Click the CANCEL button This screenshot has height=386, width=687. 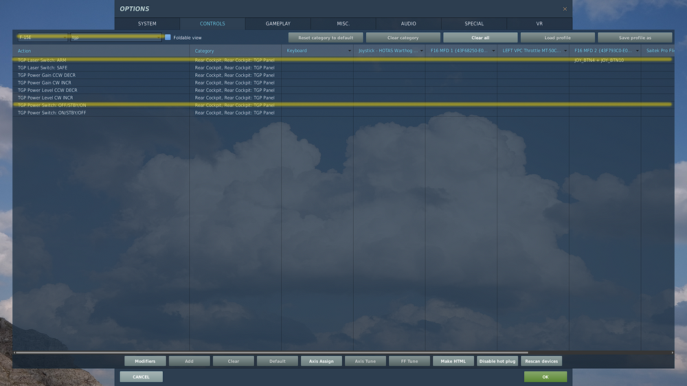tap(141, 377)
